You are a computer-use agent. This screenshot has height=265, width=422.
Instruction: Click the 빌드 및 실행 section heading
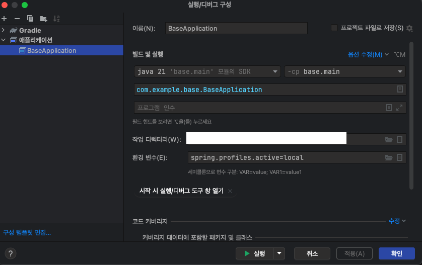(x=148, y=54)
